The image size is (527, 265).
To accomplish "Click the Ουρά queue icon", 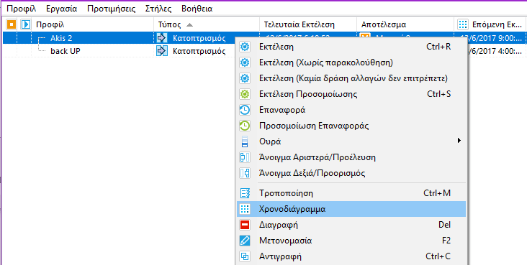I will tap(245, 141).
